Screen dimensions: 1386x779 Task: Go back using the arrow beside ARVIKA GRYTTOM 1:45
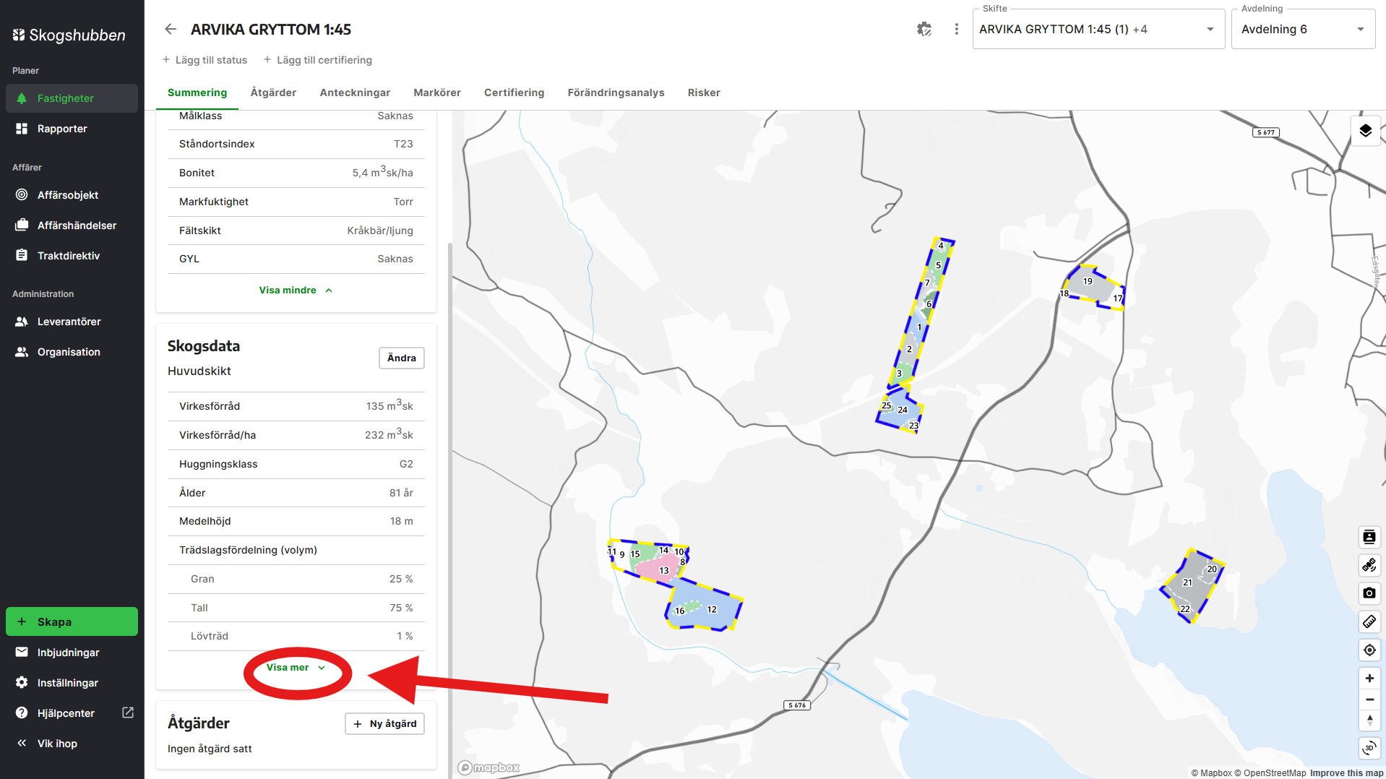(171, 29)
